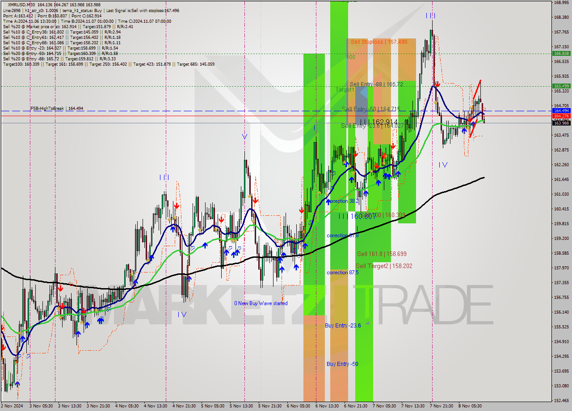The height and width of the screenshot is (411, 572).
Task: Click the 156.140 price axis value
Action: 562,312
